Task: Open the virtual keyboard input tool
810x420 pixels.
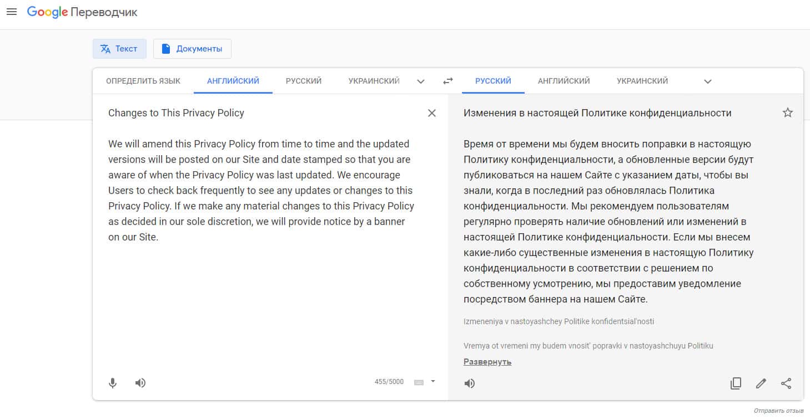Action: point(419,382)
